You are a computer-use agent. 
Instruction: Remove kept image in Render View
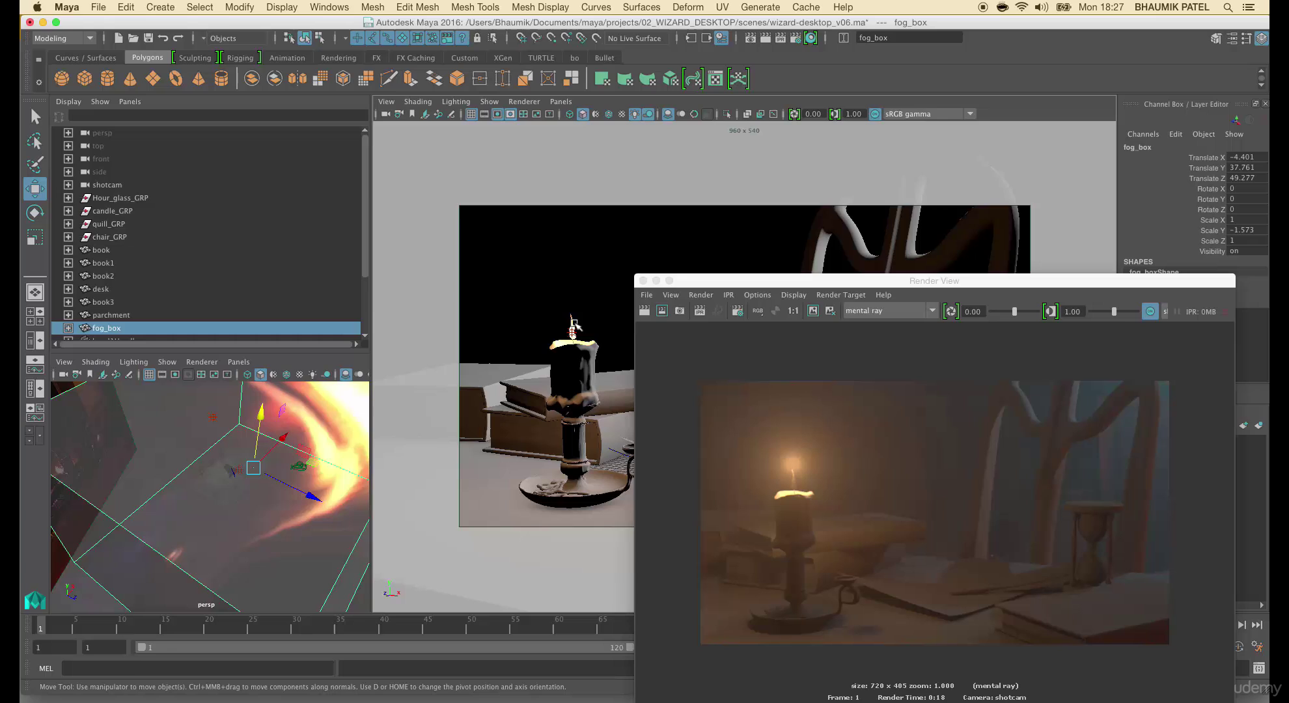831,311
